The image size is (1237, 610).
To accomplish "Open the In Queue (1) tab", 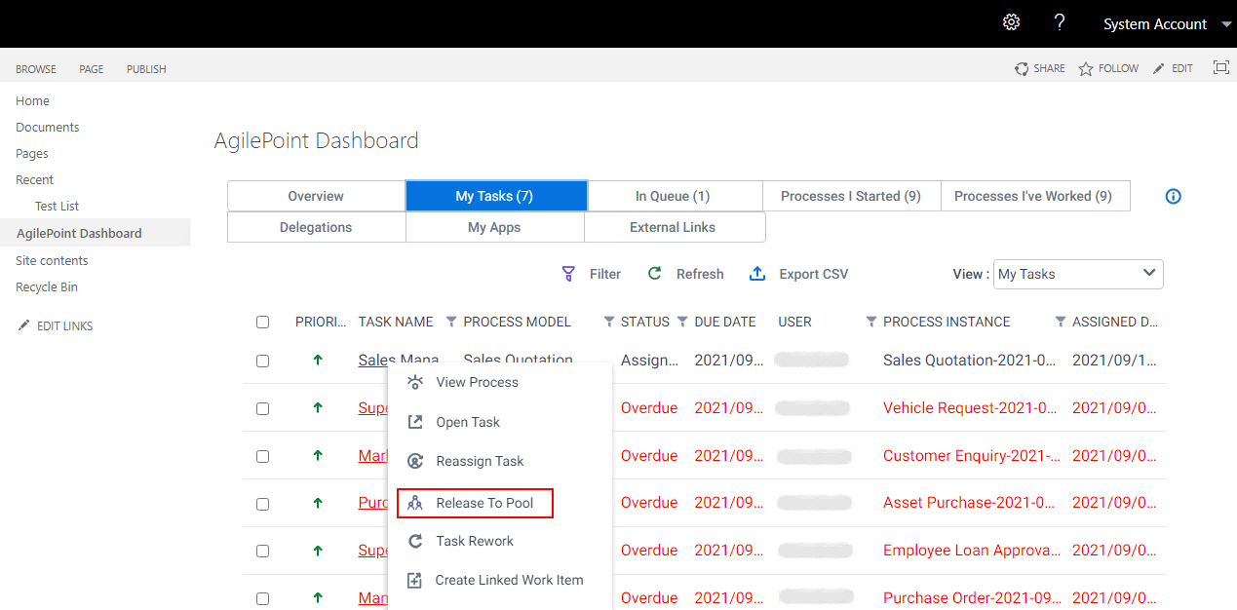I will (x=674, y=196).
